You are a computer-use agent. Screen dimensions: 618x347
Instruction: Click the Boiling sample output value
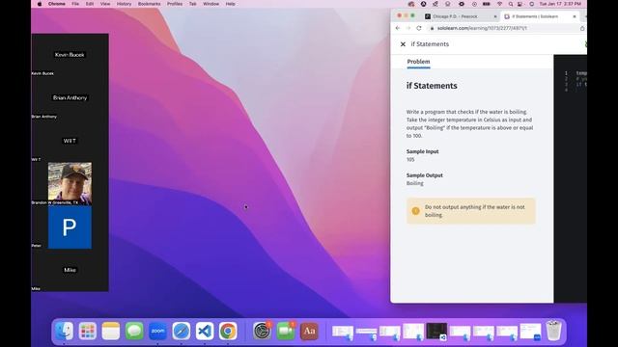(414, 183)
